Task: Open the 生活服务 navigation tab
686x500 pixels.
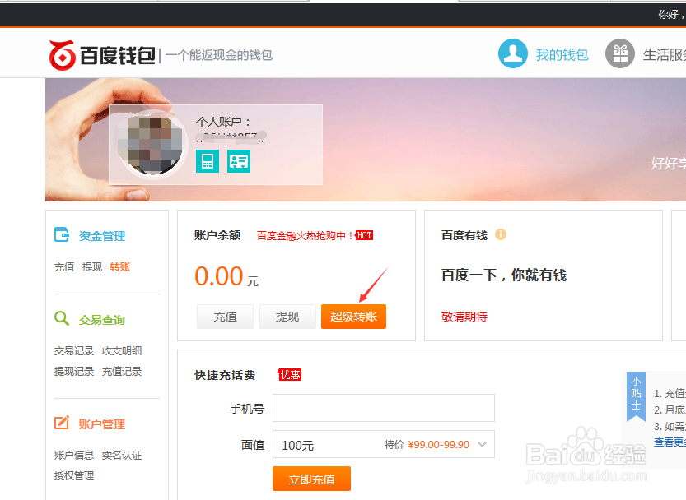Action: 664,54
